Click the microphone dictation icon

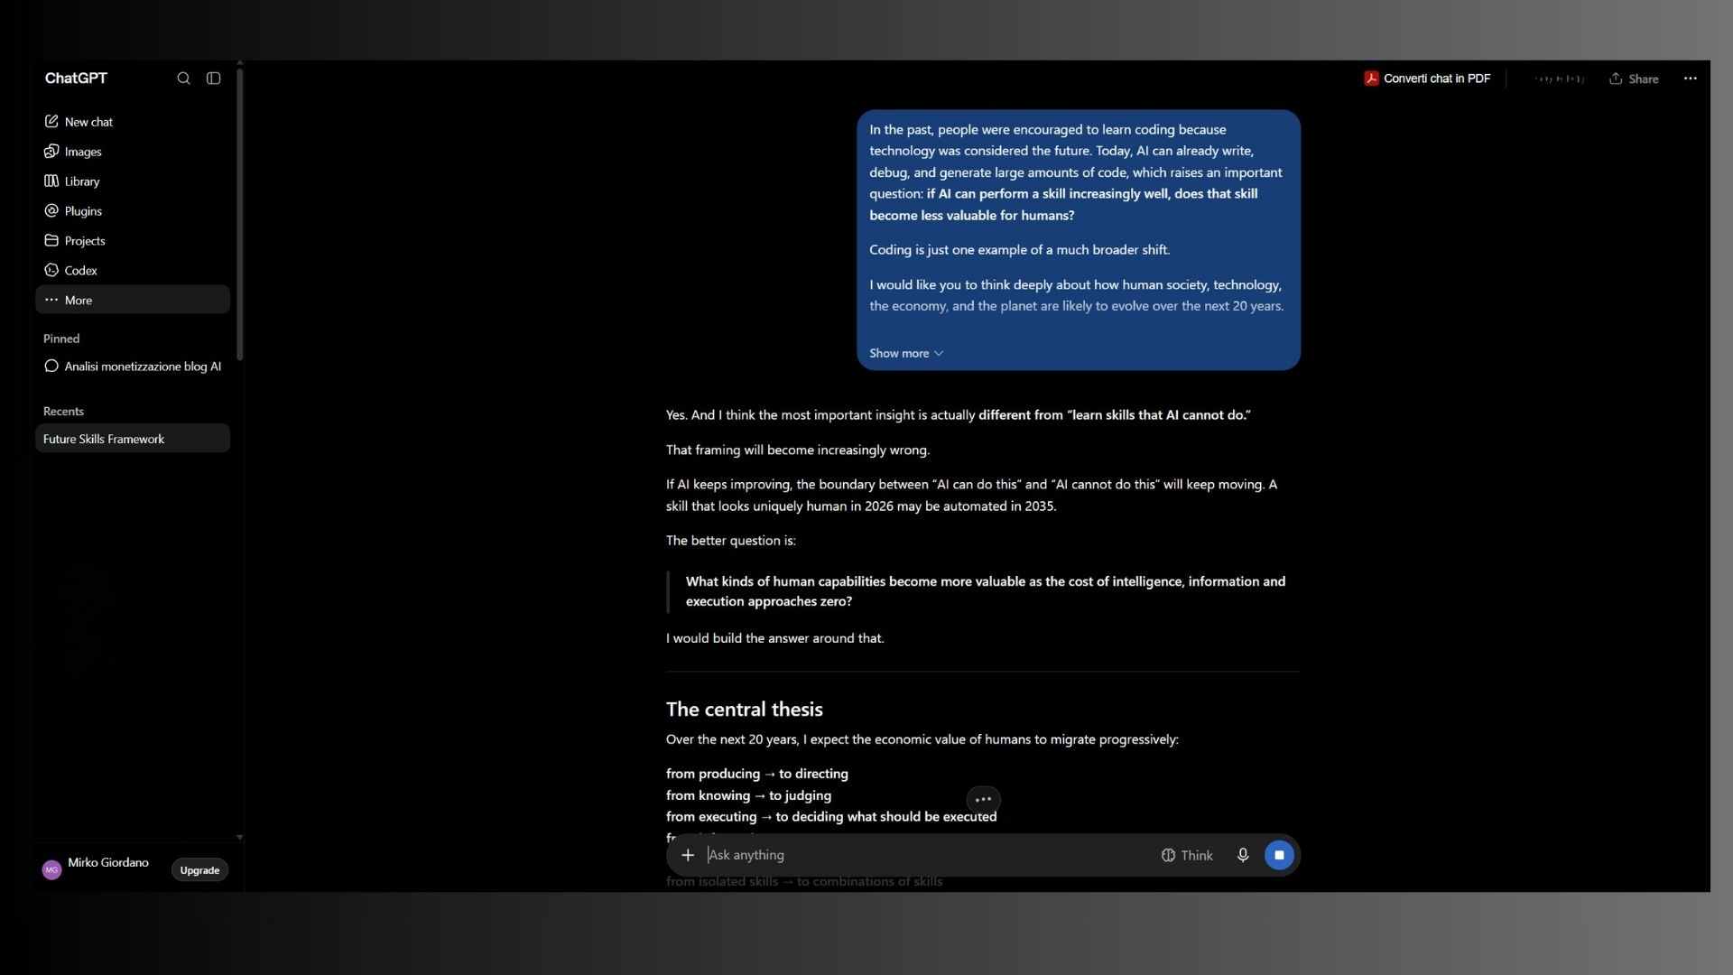tap(1243, 855)
